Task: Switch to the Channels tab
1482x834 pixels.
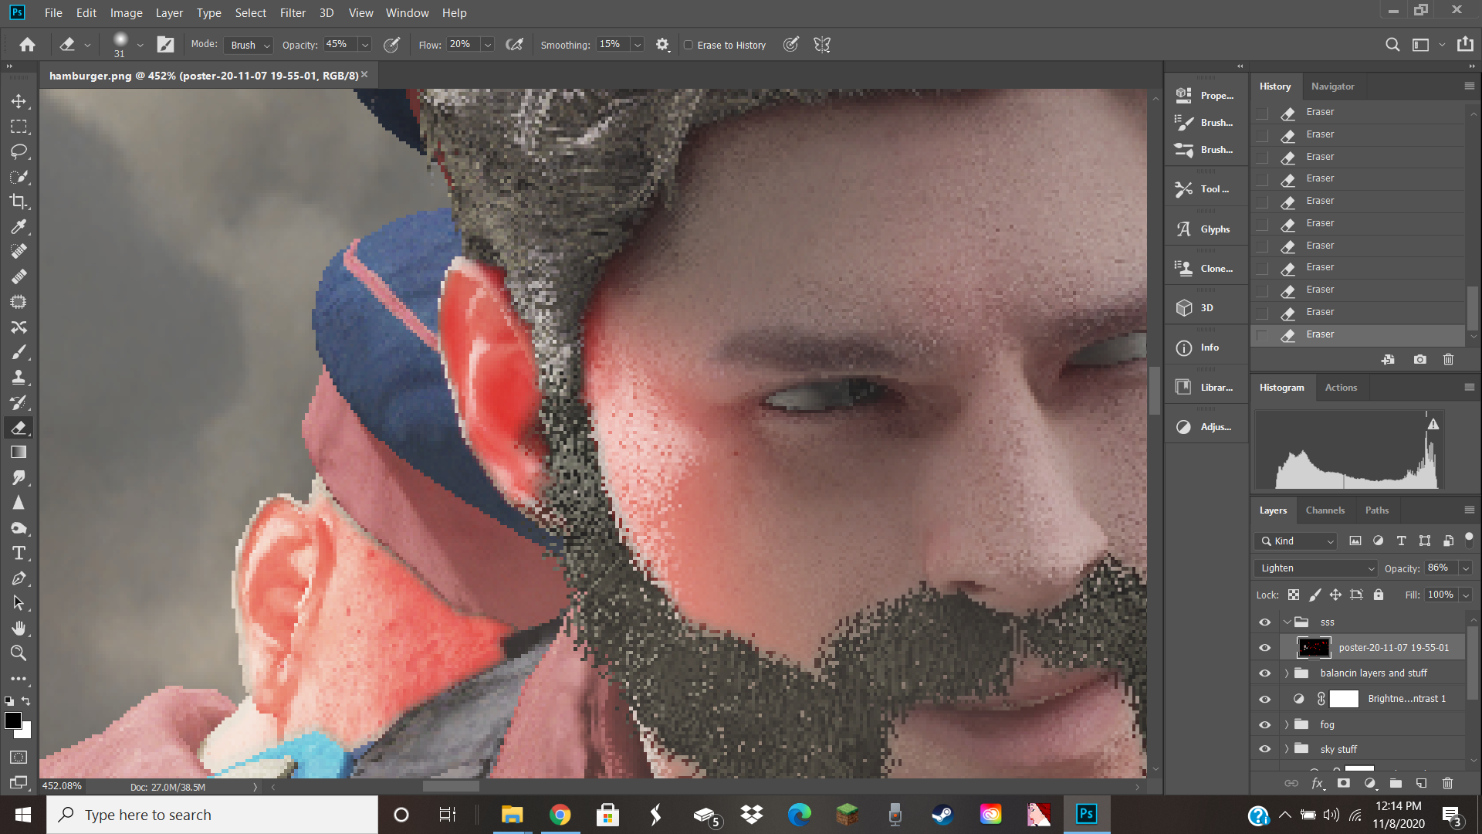Action: coord(1325,510)
